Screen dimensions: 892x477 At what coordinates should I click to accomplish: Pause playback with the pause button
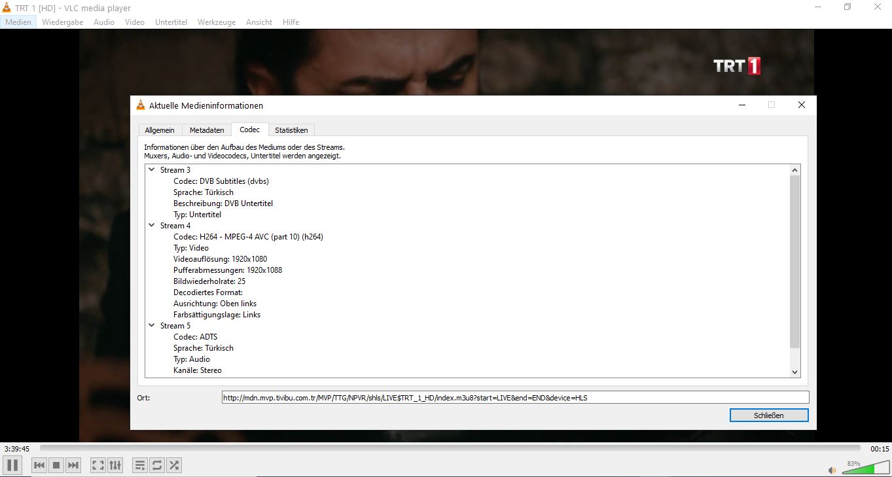pyautogui.click(x=12, y=465)
